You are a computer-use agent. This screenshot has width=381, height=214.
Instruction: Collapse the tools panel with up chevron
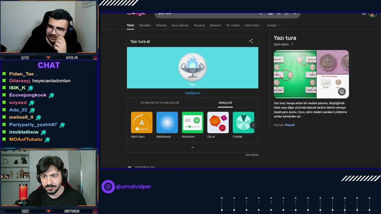(193, 147)
